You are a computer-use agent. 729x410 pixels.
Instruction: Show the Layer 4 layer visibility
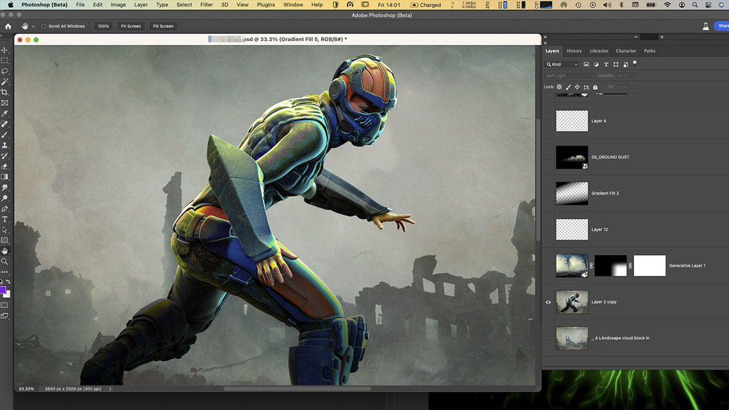(548, 120)
